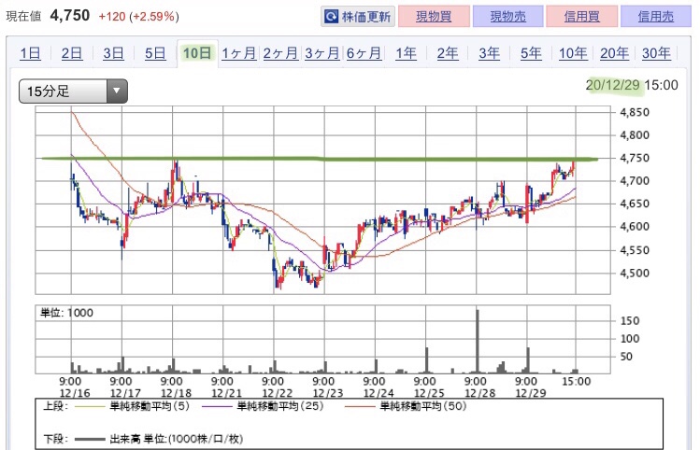This screenshot has width=700, height=450.
Task: Click the 単純移動平均(25) legend entry
Action: pos(263,406)
